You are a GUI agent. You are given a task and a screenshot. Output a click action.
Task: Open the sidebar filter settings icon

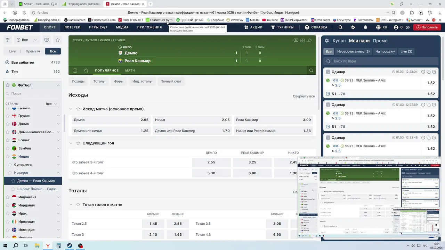[x=7, y=40]
